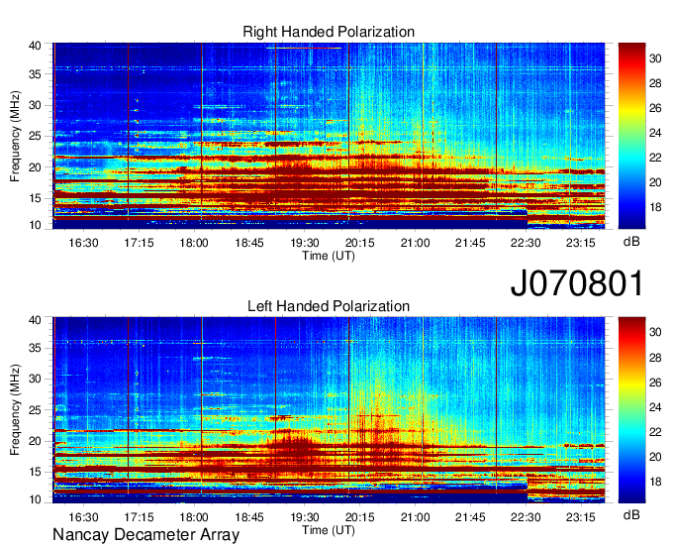Click the 18:45 tick of Left Handed plot
The image size is (673, 547).
point(249,517)
